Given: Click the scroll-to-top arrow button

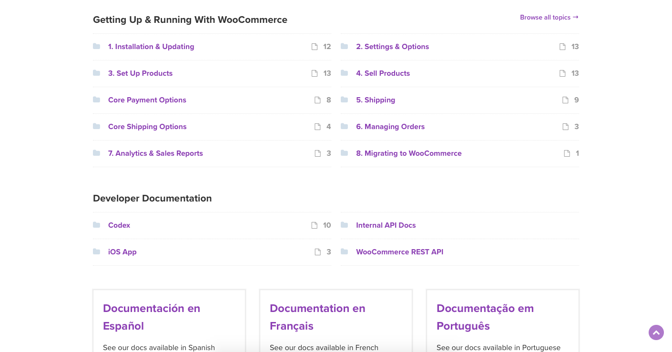Looking at the screenshot, I should tap(656, 332).
